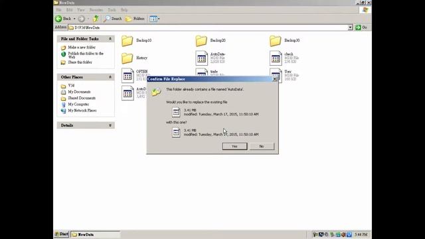This screenshot has height=239, width=425.
Task: Click the replacement file icon in dialog
Action: click(x=176, y=132)
